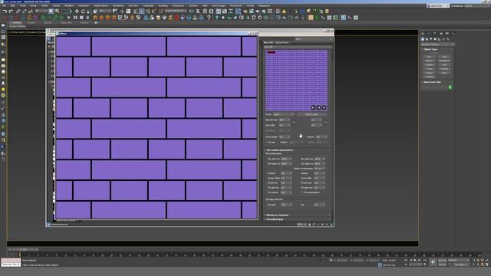The image size is (491, 276).
Task: Select the Cameras category icon in the Create panel
Action: 435,39
